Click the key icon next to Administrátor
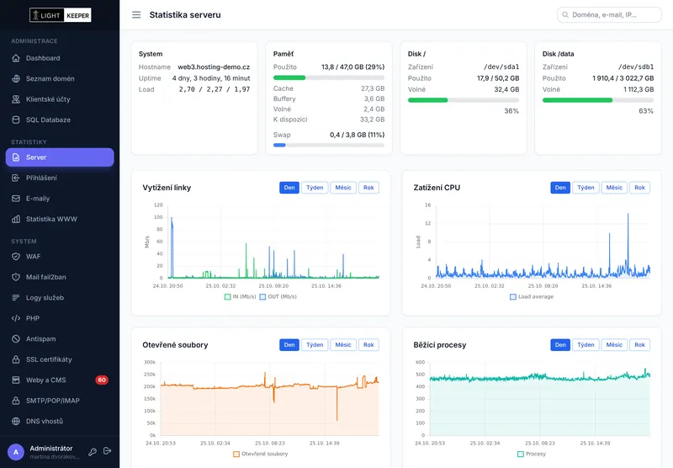The width and height of the screenshot is (673, 468). 93,451
